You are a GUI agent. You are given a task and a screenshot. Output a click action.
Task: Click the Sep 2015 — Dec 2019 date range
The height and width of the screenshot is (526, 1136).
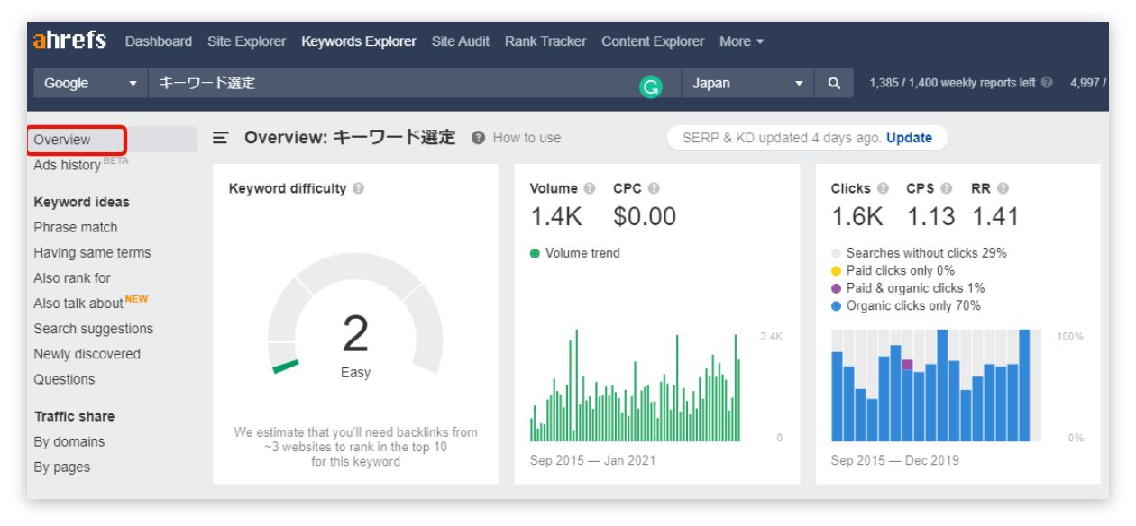(x=894, y=460)
